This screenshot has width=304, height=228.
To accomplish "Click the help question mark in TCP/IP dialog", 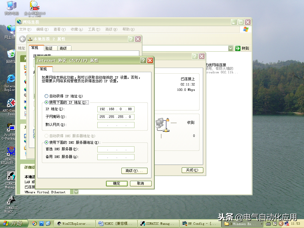I will 143,61.
